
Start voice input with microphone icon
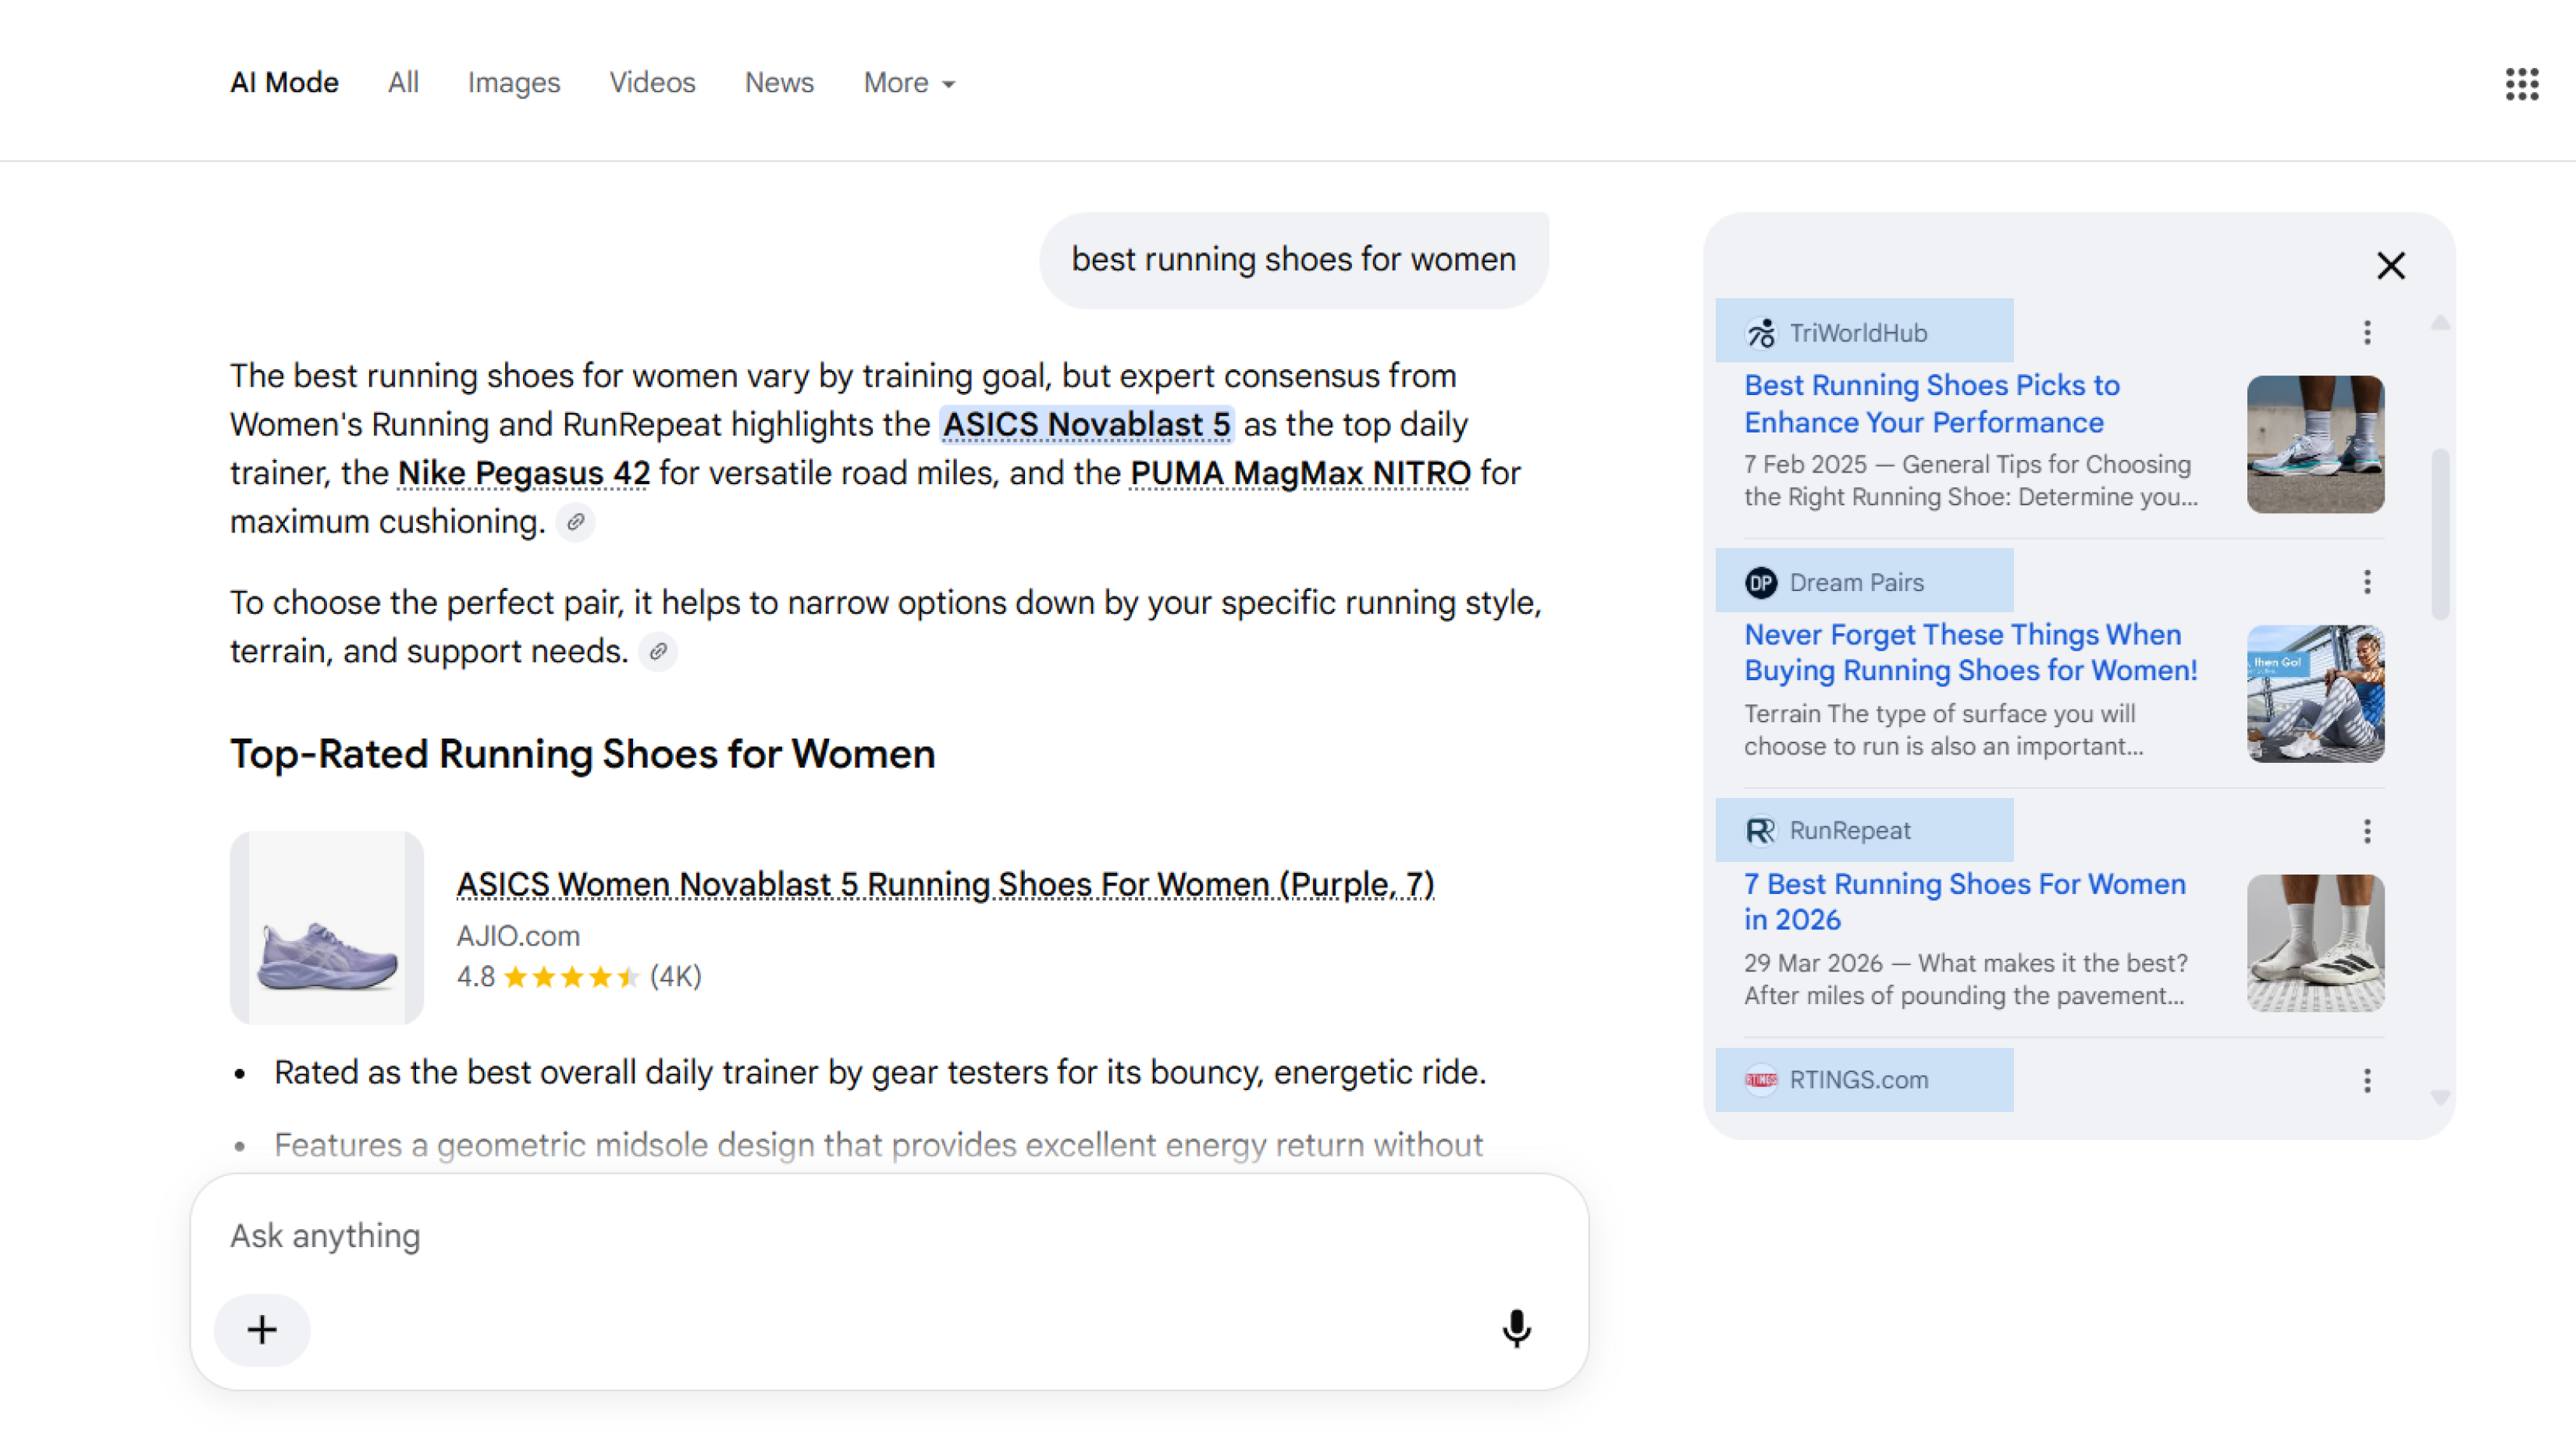(1517, 1329)
